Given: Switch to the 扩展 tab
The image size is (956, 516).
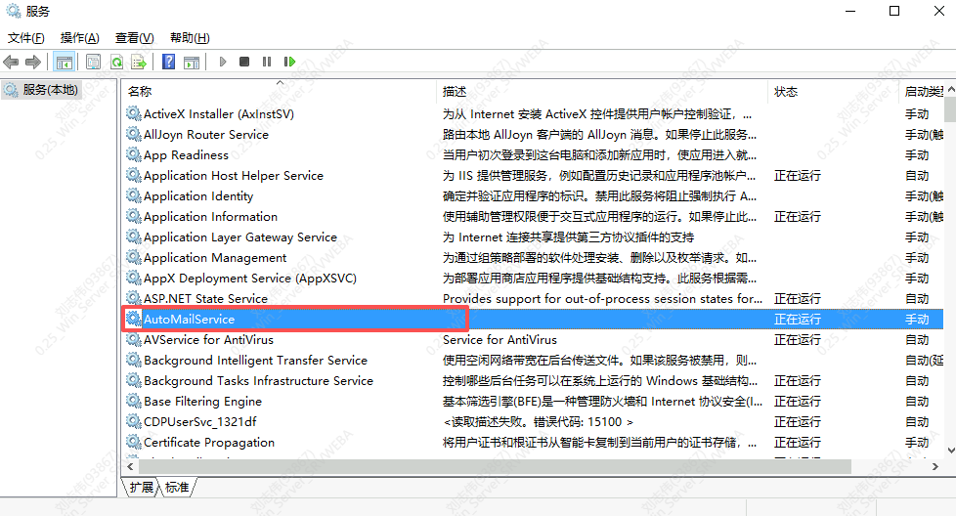Looking at the screenshot, I should click(142, 488).
